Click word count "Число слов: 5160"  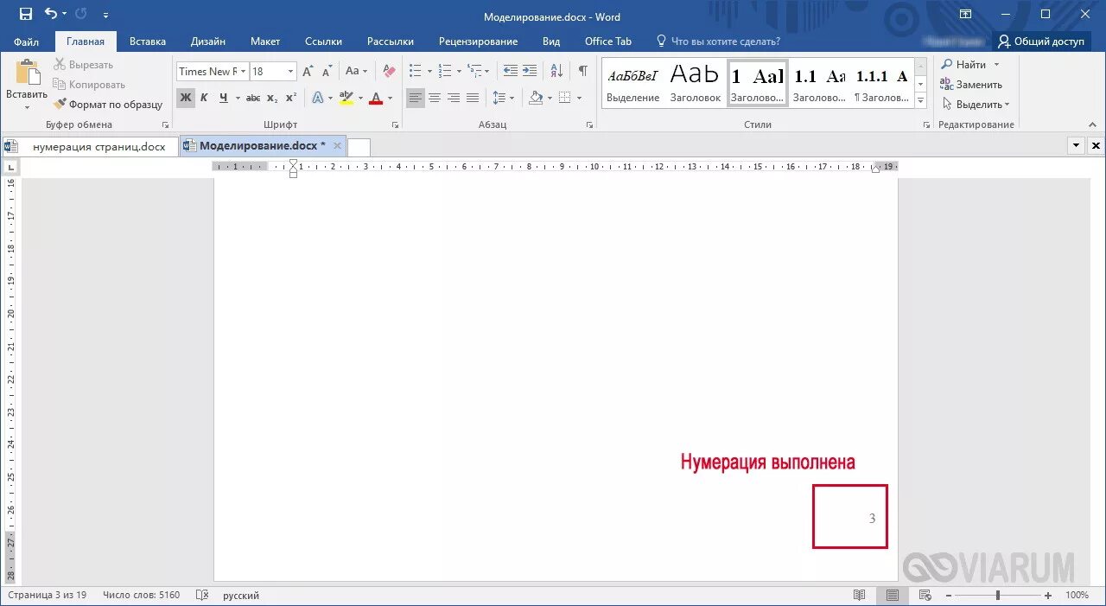141,596
